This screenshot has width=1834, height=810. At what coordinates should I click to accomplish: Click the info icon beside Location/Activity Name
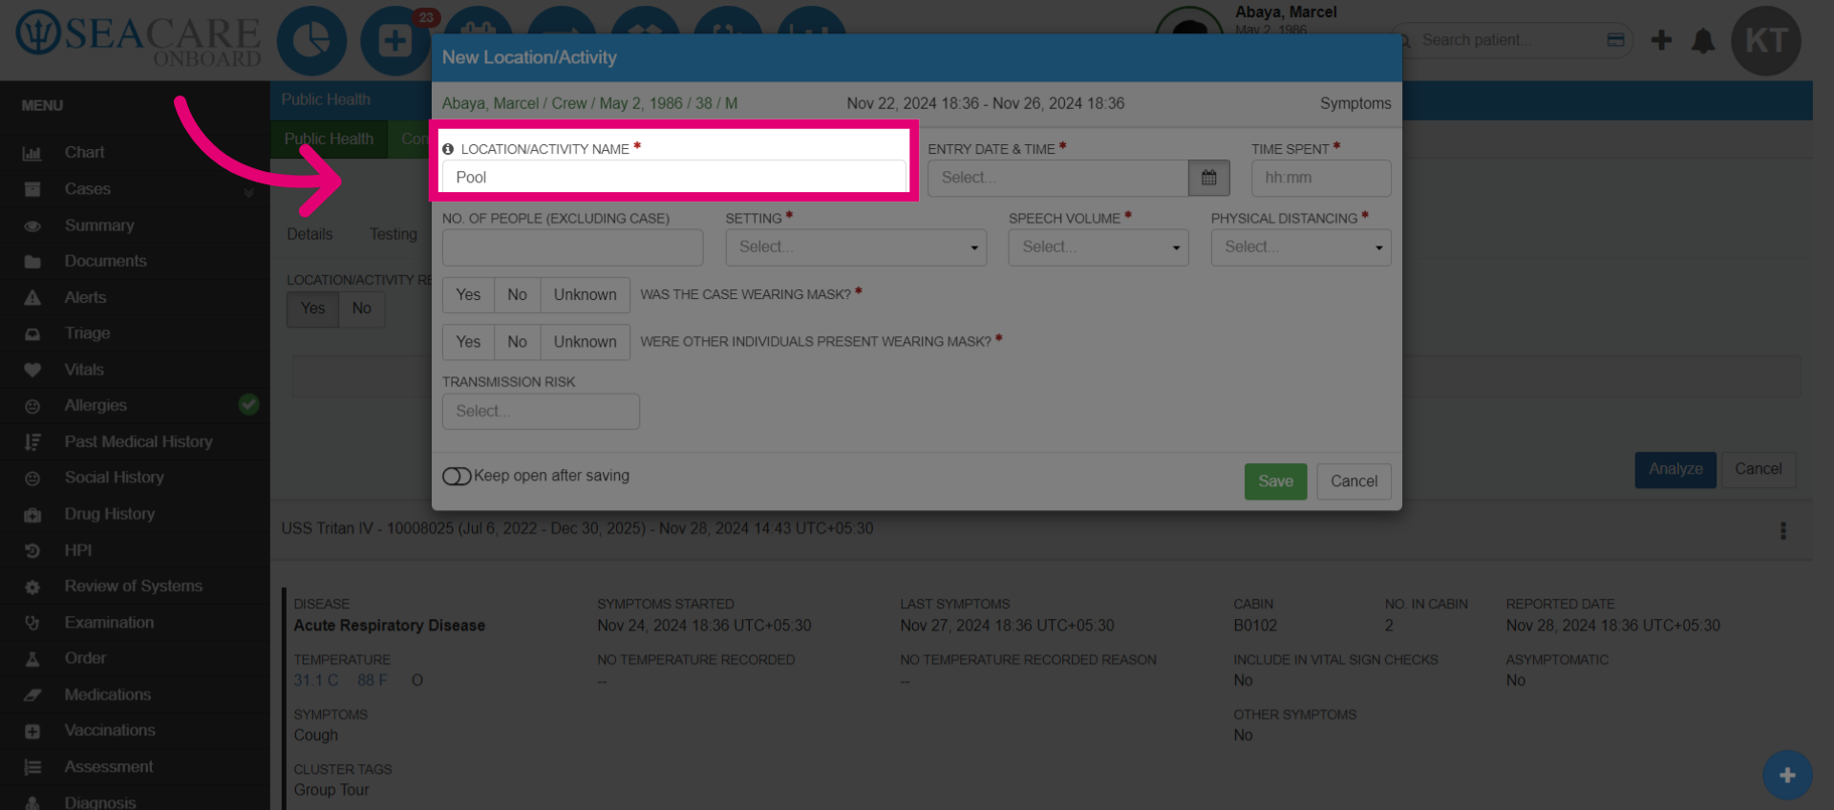click(448, 149)
